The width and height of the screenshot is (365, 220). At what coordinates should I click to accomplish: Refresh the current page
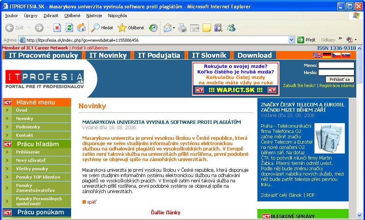tap(69, 28)
